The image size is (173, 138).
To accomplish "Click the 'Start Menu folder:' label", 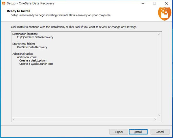I will coord(24,44).
